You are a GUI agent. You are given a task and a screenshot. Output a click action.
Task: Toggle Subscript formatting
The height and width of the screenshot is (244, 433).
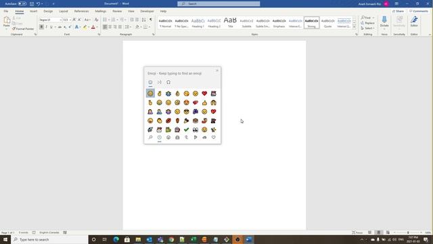[x=65, y=27]
